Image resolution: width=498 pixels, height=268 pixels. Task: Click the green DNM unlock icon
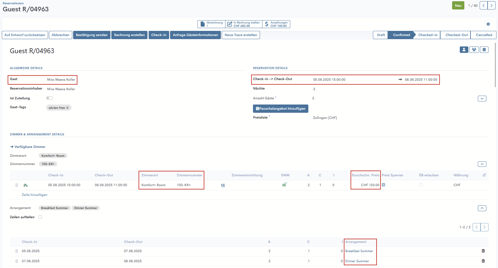284,185
